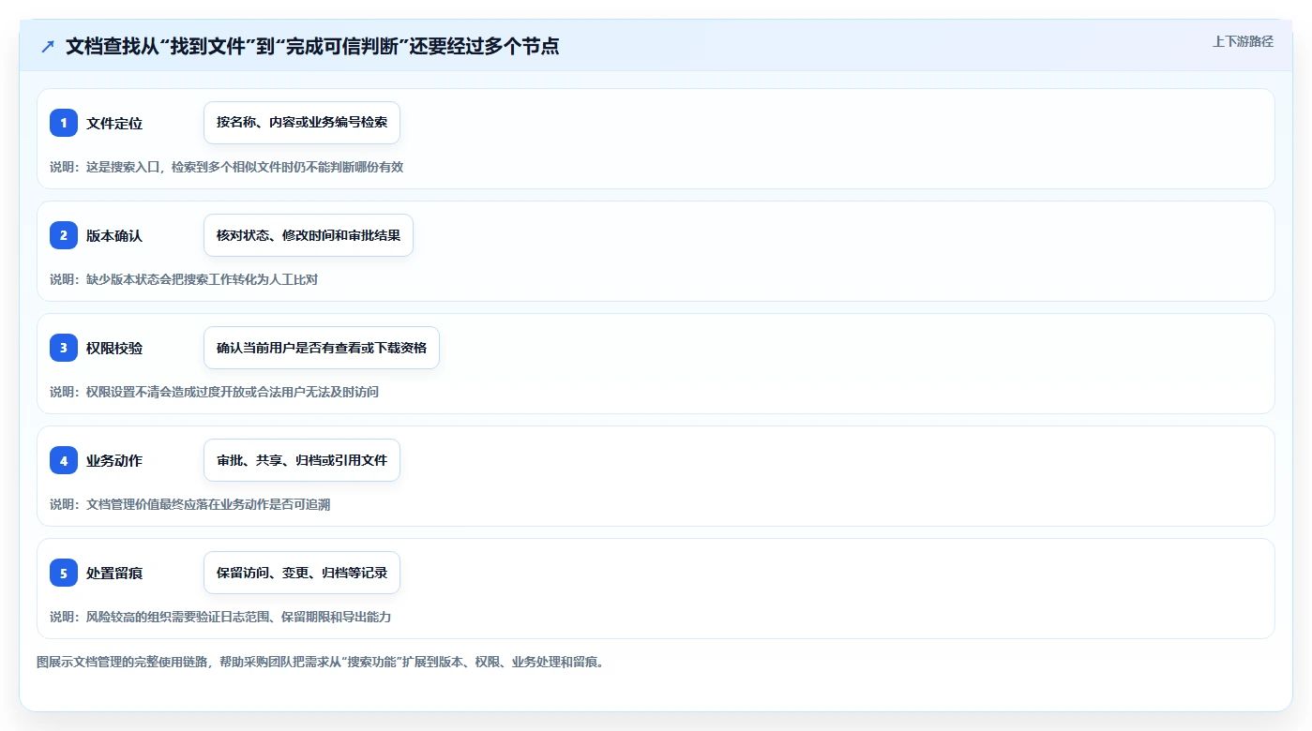Viewport: 1312px width, 731px height.
Task: Click the note starting 说明：缺少版本状态
Action: point(184,279)
